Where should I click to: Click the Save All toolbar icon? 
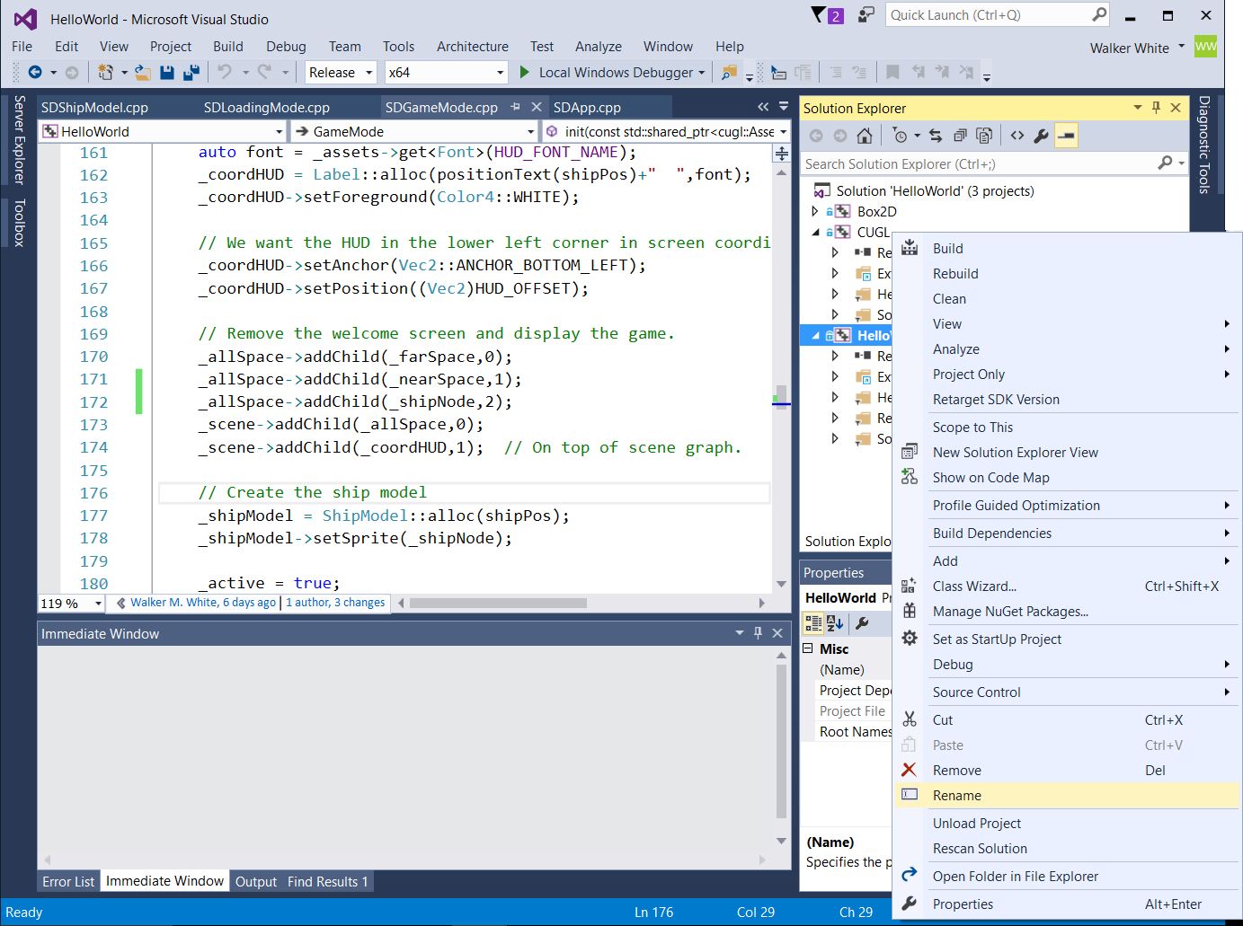(191, 72)
